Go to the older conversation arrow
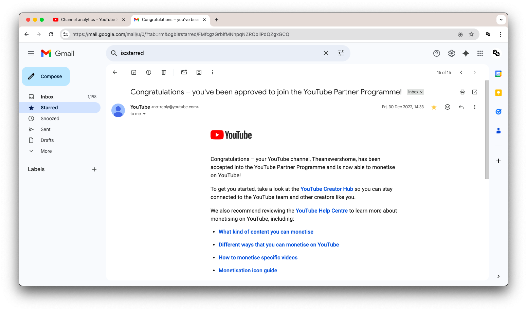This screenshot has width=527, height=311. click(475, 72)
